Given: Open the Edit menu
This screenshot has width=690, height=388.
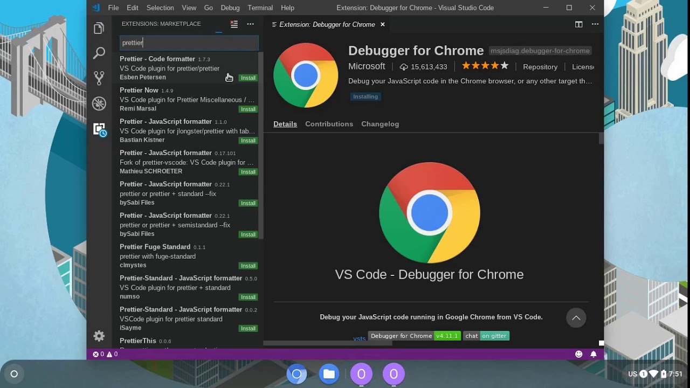Looking at the screenshot, I should coord(133,8).
